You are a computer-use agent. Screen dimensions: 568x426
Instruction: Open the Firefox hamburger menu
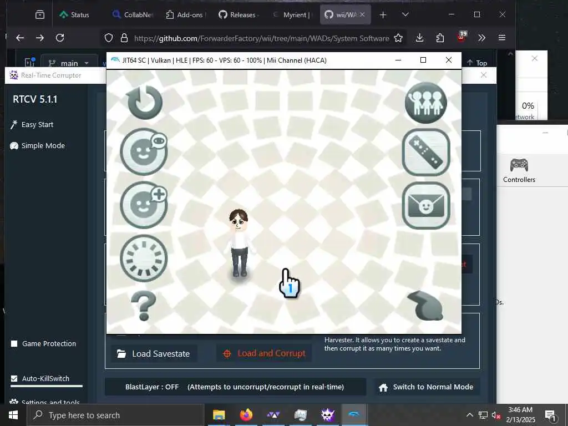(x=502, y=38)
